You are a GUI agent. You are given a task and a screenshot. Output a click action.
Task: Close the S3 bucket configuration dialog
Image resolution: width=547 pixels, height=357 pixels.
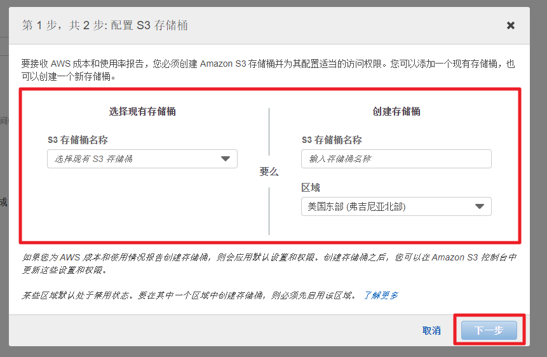tap(510, 25)
